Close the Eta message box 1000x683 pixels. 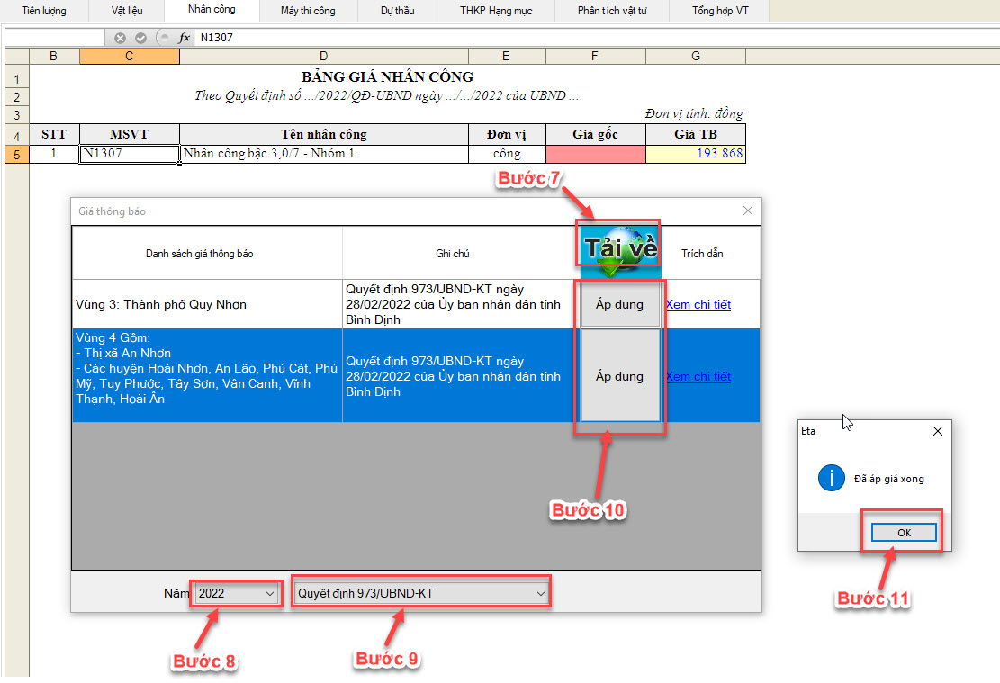(x=938, y=431)
